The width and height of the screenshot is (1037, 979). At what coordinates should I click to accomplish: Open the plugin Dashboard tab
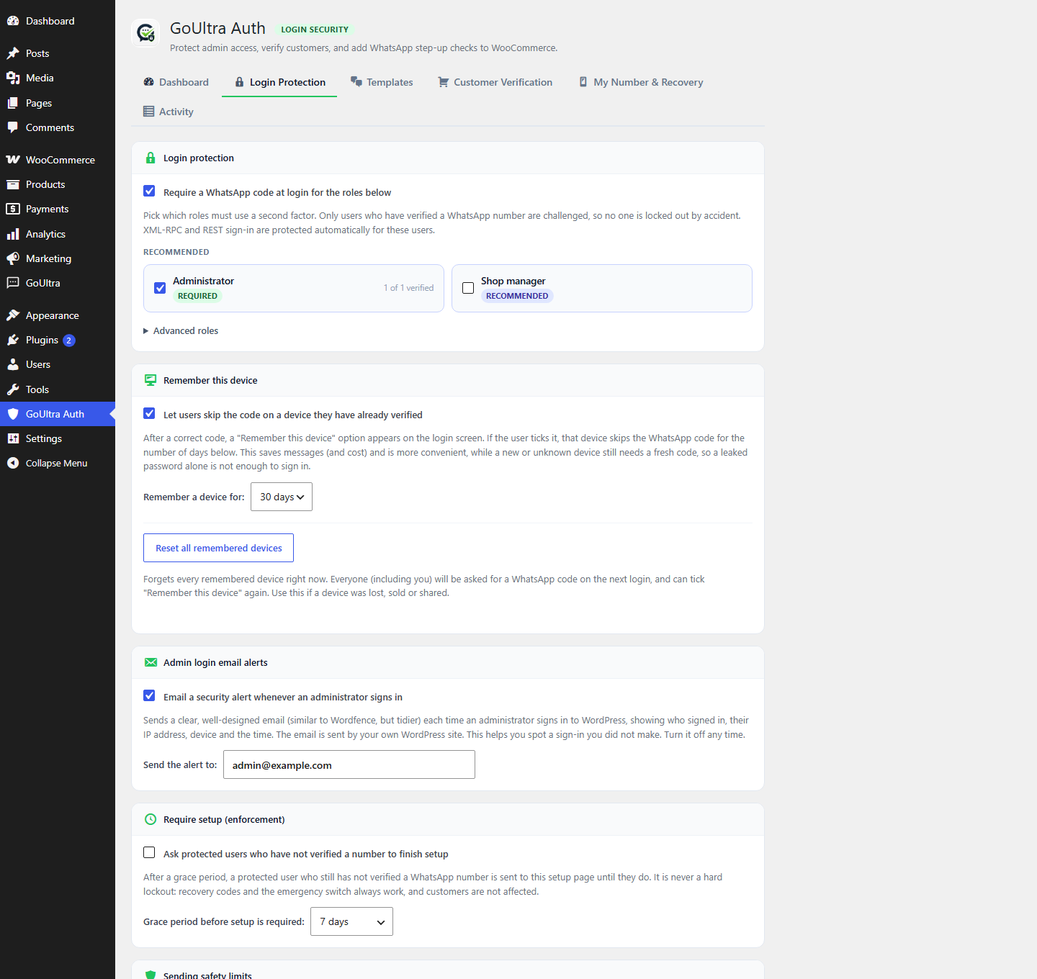coord(176,82)
